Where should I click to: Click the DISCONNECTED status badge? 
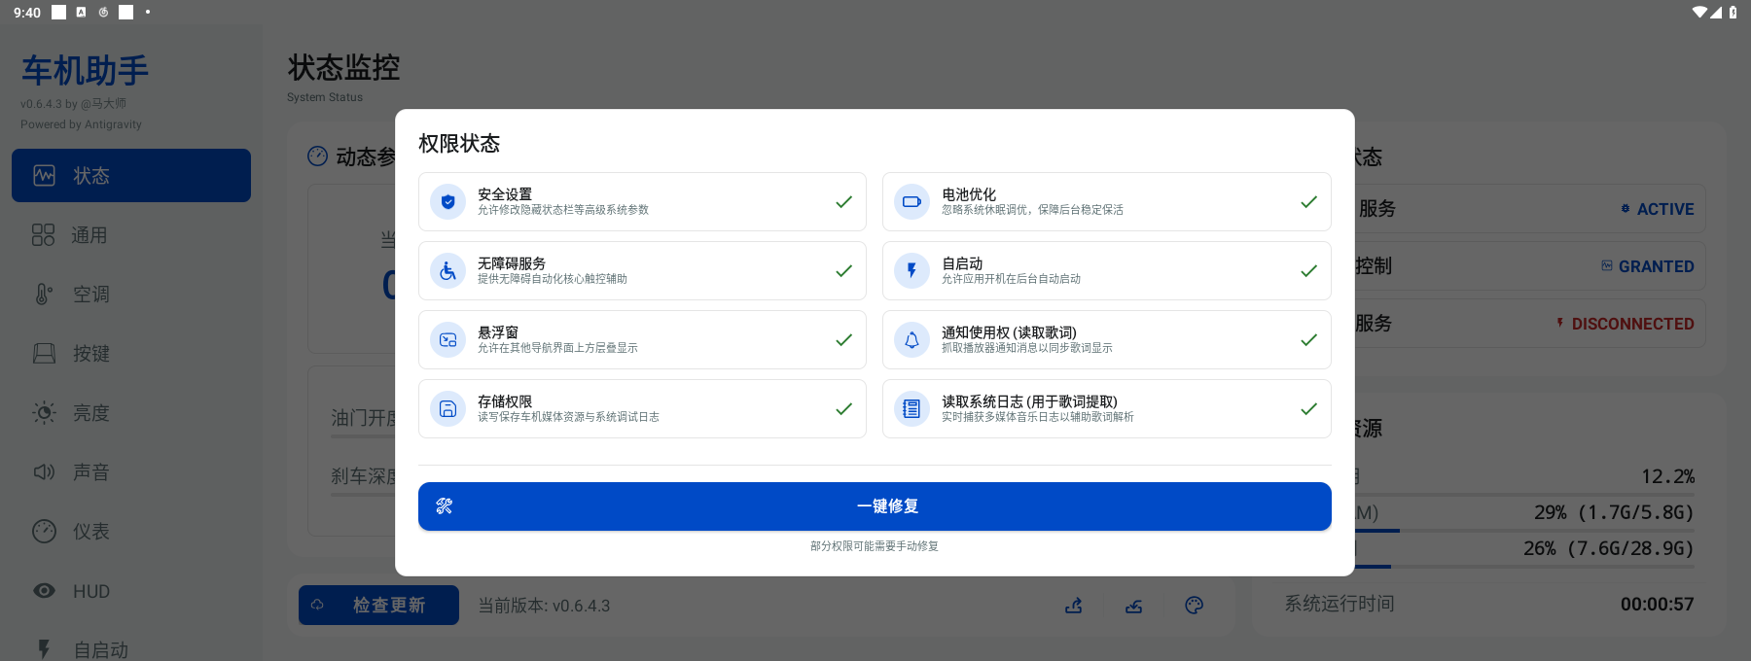pyautogui.click(x=1625, y=324)
